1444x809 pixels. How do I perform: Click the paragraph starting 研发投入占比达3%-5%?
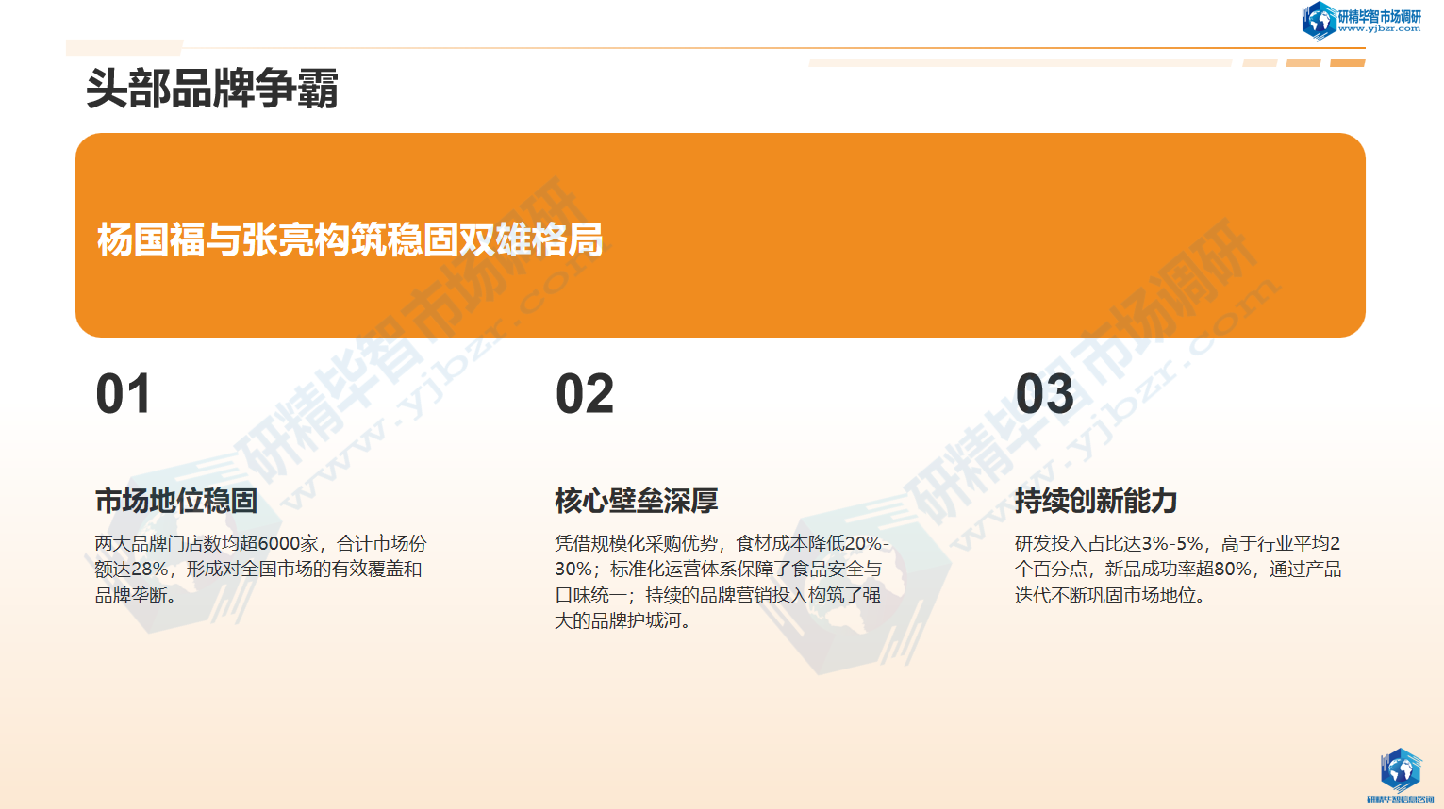pos(1178,570)
